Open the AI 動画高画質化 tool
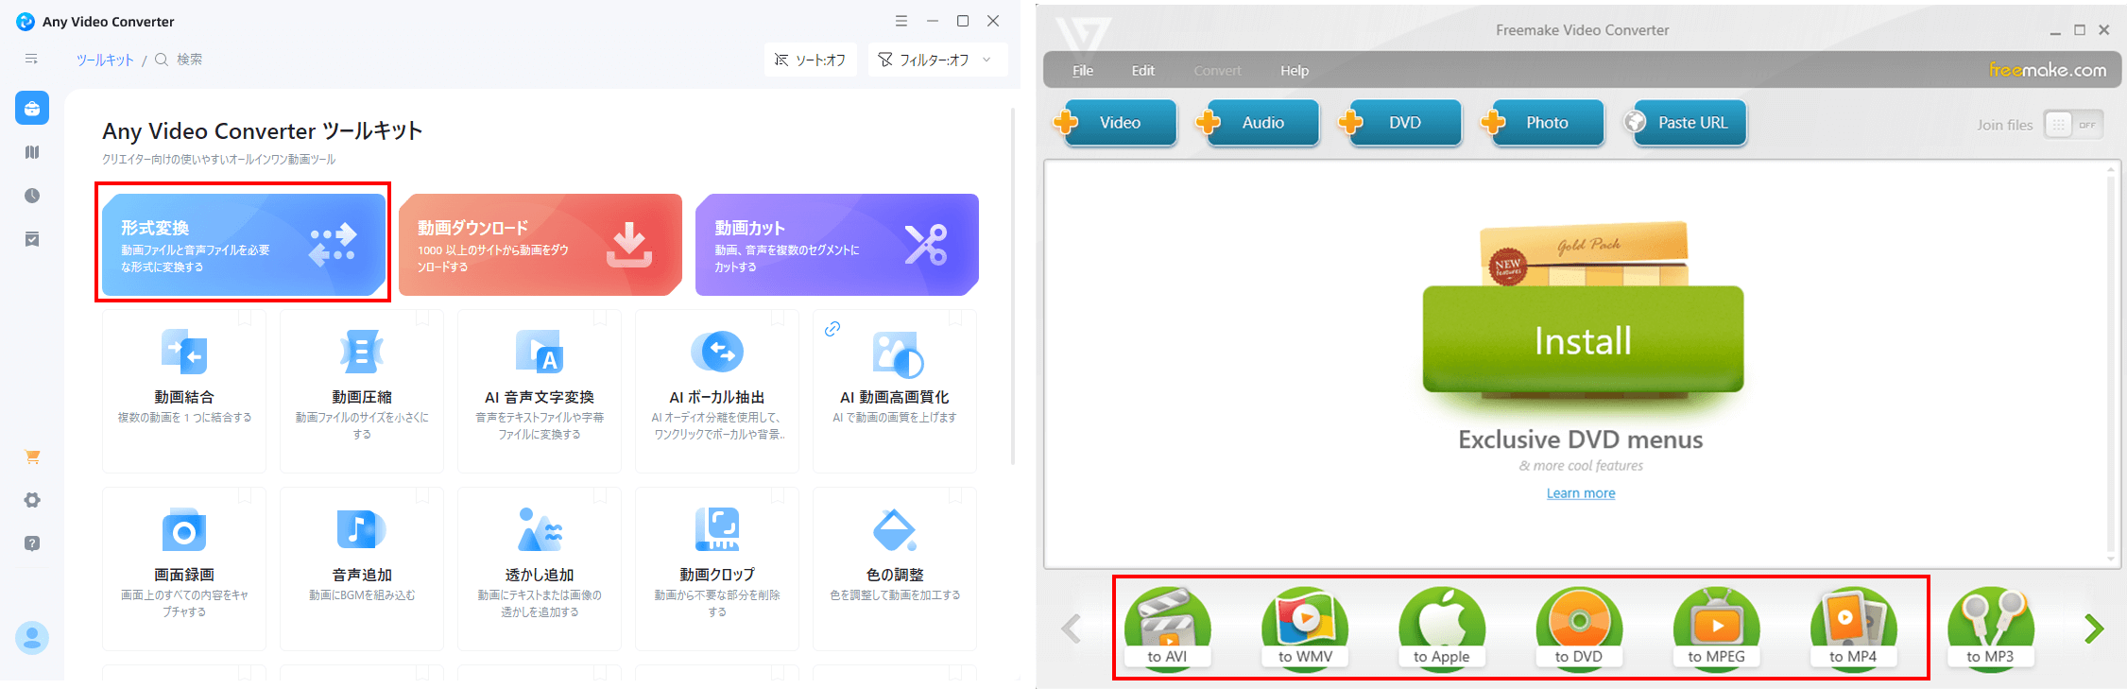 [x=895, y=391]
